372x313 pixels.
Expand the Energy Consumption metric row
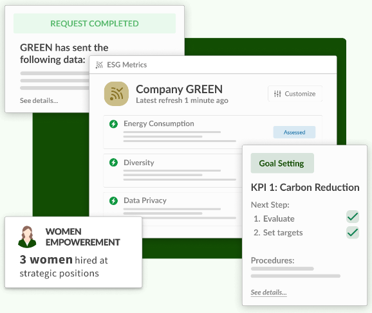(x=213, y=132)
